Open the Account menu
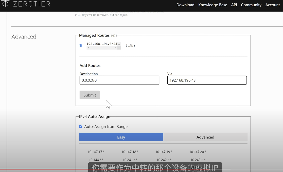This screenshot has height=172, width=283. [273, 5]
